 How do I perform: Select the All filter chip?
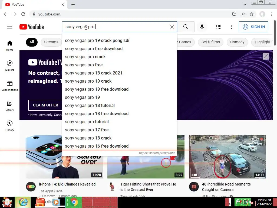pyautogui.click(x=32, y=42)
